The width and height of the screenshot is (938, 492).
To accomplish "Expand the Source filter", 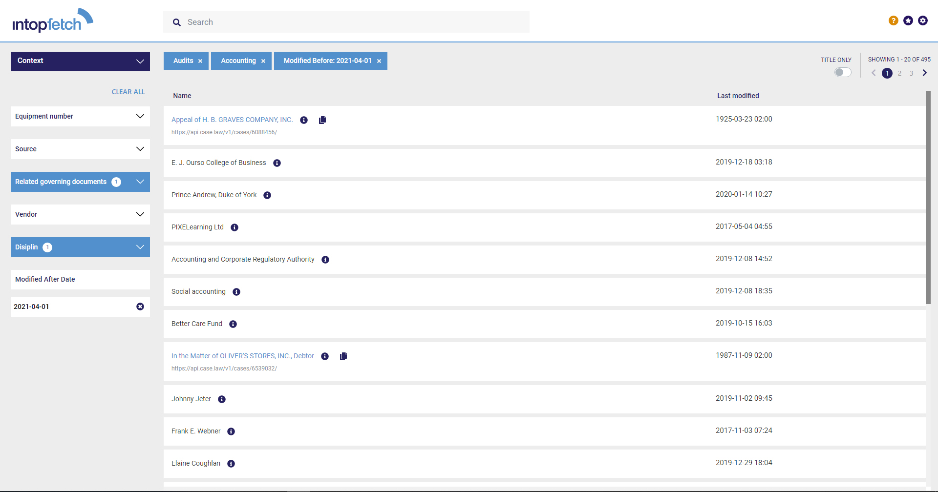I will pos(81,149).
